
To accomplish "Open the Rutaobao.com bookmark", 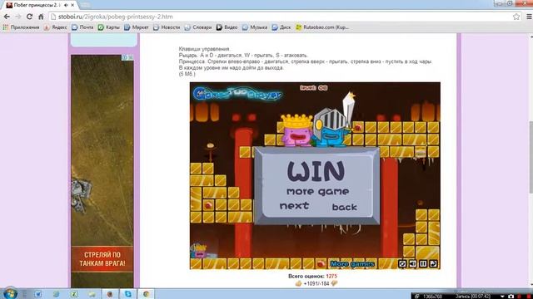I will tap(322, 27).
